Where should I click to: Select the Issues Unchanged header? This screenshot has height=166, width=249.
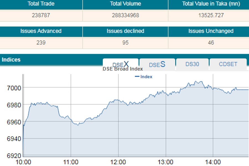click(211, 31)
